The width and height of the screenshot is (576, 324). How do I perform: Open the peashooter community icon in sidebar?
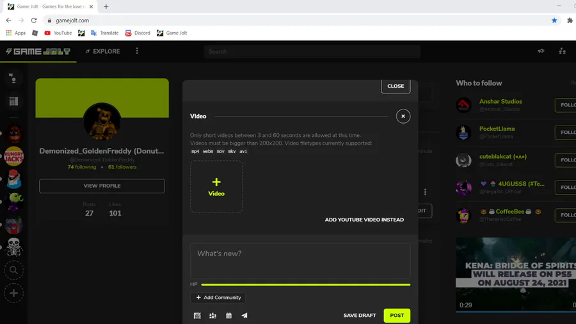click(13, 202)
